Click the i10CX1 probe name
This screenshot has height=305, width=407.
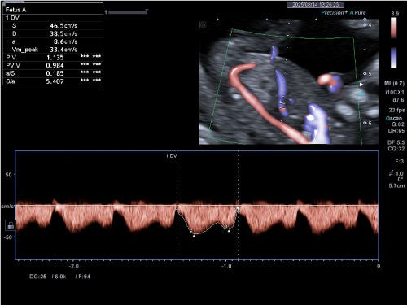(x=395, y=92)
